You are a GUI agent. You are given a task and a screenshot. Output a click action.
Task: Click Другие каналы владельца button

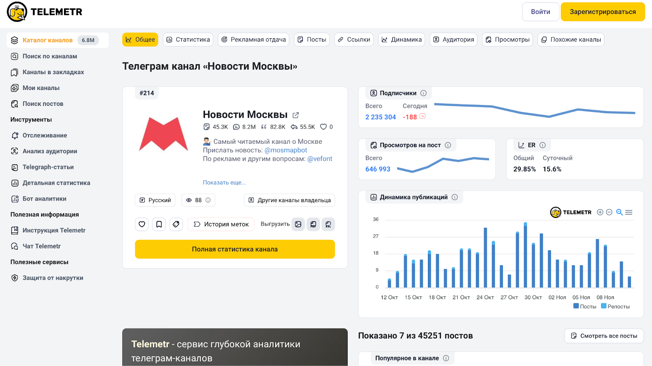click(290, 200)
